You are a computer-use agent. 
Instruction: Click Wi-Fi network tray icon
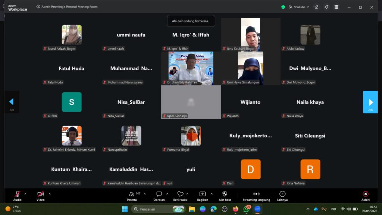point(342,209)
